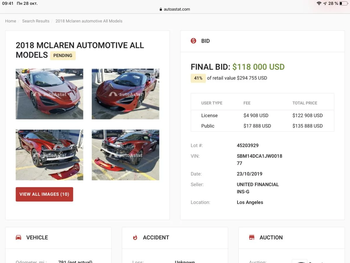Click the 41% retail value badge

pos(198,78)
